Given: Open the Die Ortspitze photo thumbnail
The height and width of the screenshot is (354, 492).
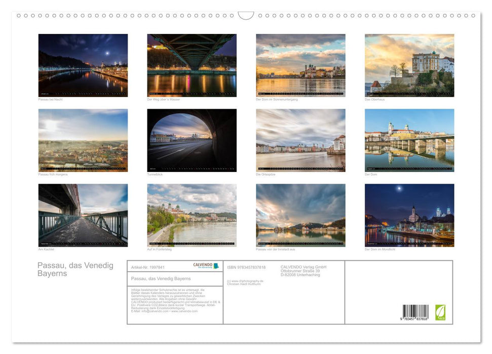Looking at the screenshot, I should [x=300, y=139].
